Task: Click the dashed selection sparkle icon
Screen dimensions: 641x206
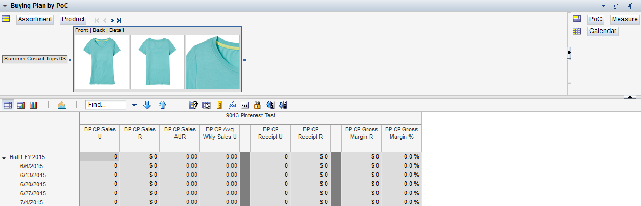Action: click(x=232, y=105)
